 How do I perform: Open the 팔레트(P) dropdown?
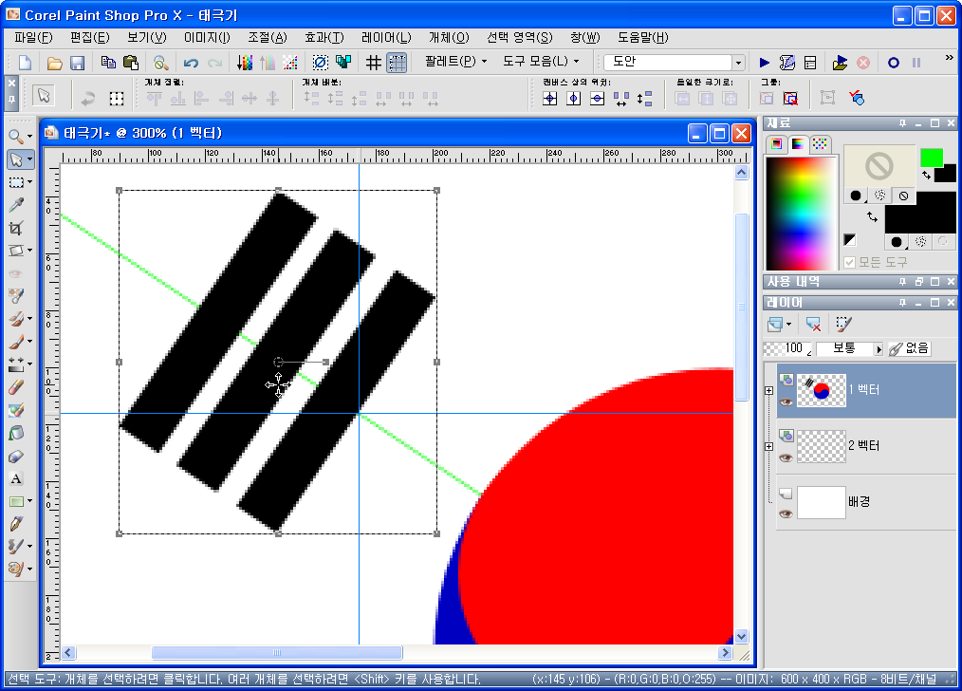point(455,62)
